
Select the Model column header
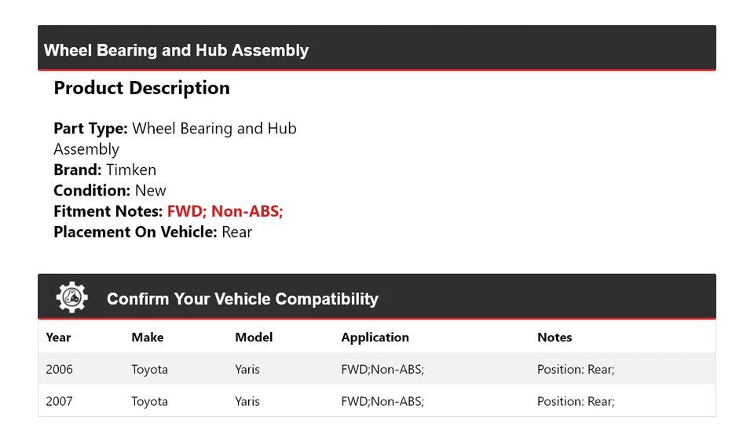coord(254,338)
